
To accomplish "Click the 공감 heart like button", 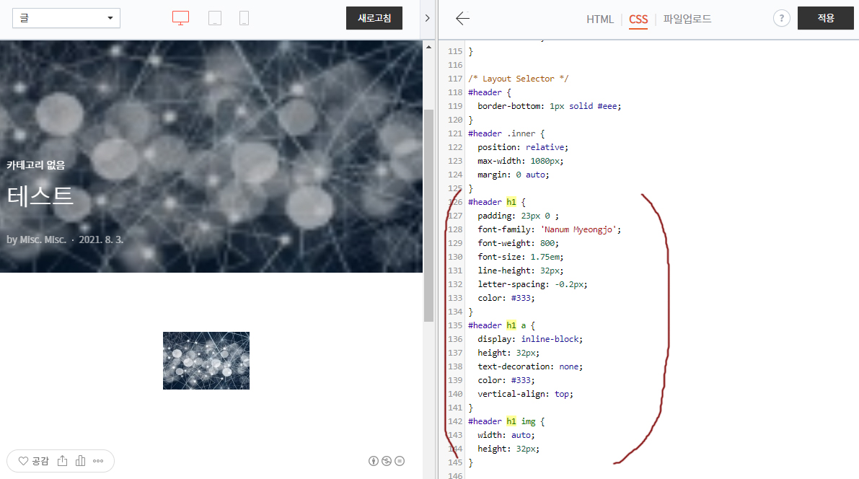I will [33, 461].
